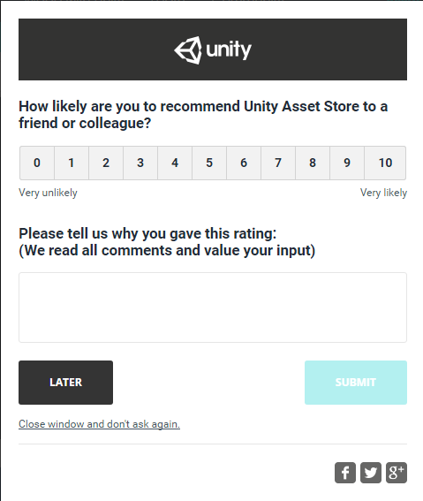Choose rating 2
The height and width of the screenshot is (501, 423).
[106, 163]
